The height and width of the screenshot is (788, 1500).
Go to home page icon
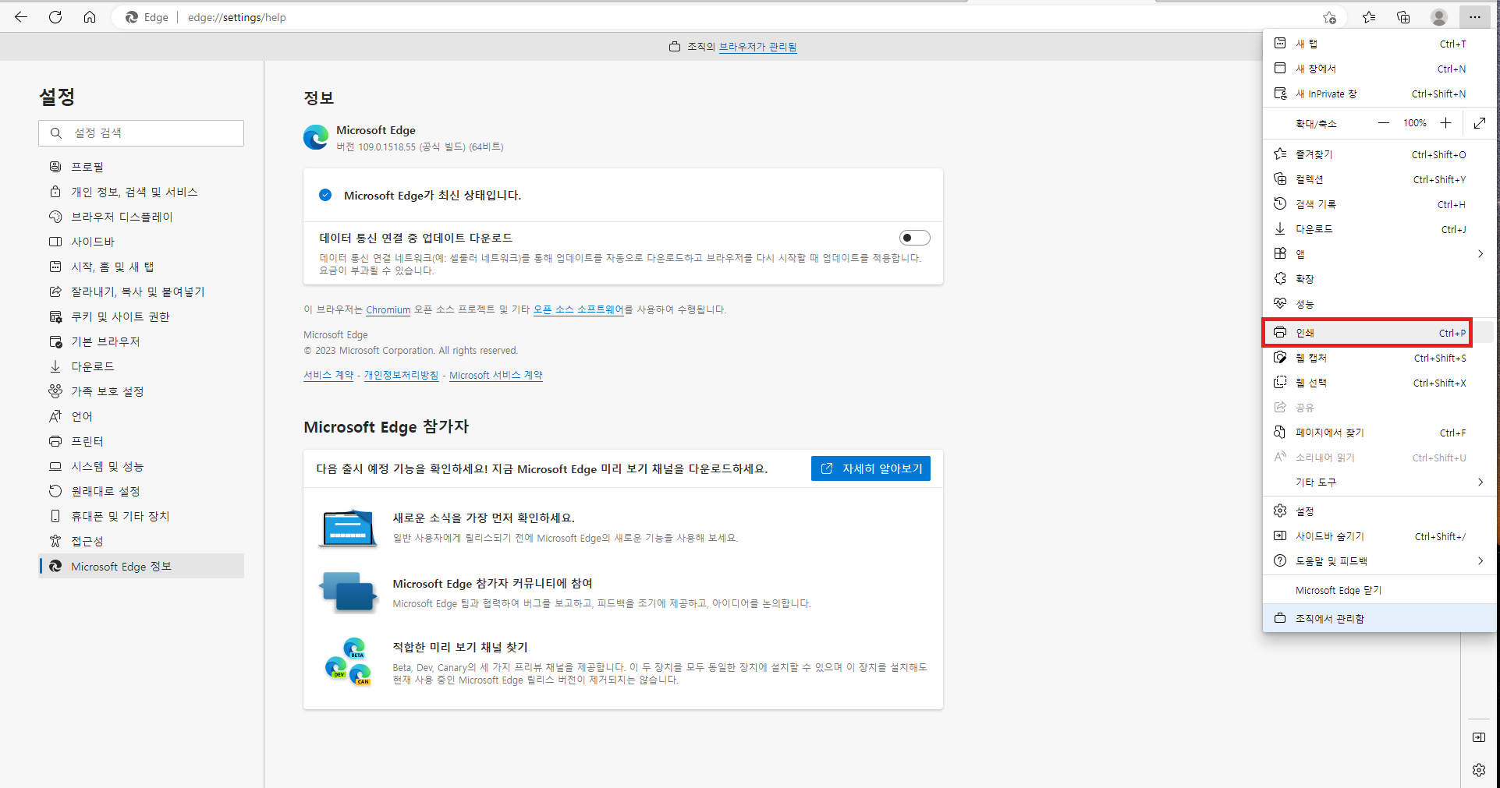(90, 17)
